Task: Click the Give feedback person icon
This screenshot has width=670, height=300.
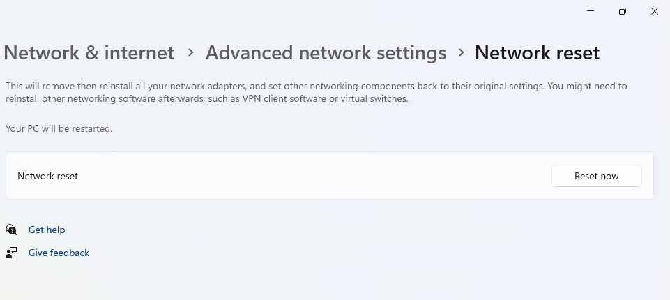Action: coord(11,253)
